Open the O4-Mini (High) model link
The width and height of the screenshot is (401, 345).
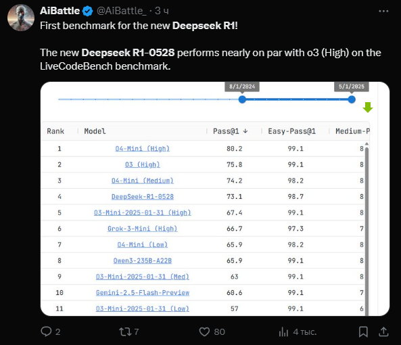tap(143, 148)
